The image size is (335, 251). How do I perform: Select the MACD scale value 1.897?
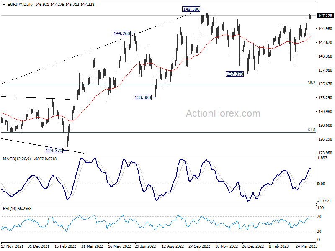click(322, 158)
